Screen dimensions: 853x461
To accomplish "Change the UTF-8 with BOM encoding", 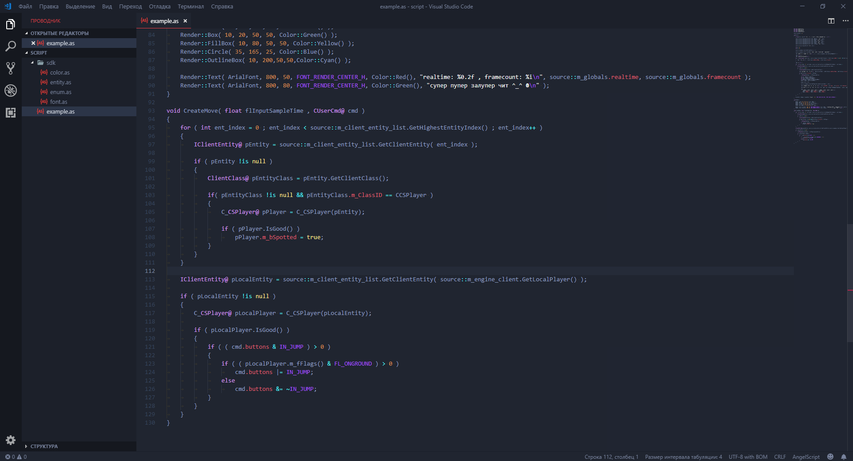I will [748, 457].
